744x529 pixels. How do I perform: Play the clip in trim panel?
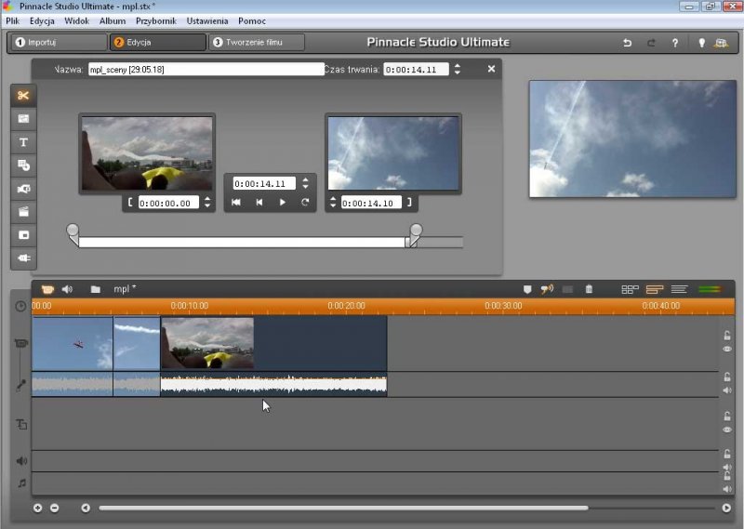(283, 203)
